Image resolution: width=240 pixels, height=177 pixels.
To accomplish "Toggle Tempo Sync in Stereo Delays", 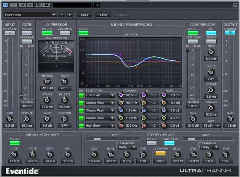I will click(169, 143).
